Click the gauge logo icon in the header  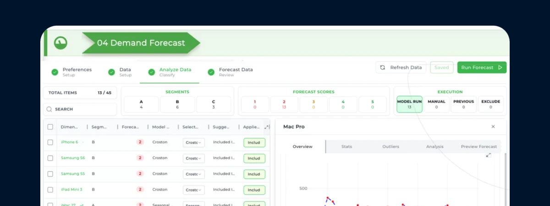click(x=60, y=43)
